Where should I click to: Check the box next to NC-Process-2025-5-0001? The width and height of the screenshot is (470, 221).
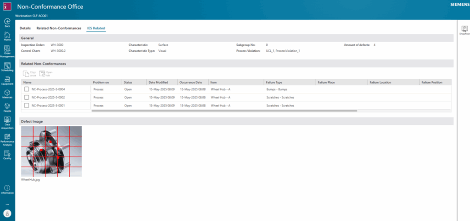[27, 106]
